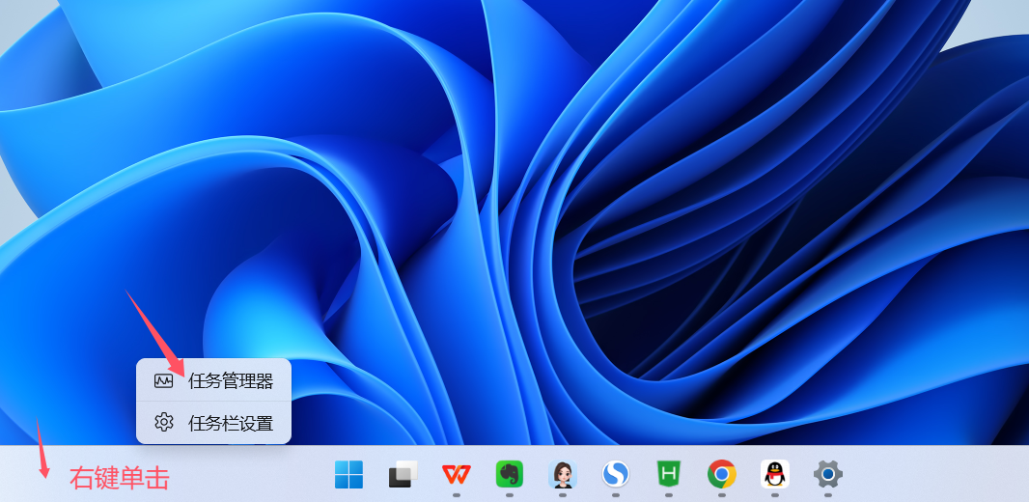Click the heartbeat monitor icon beside 任务管理器
1029x502 pixels.
[x=163, y=381]
